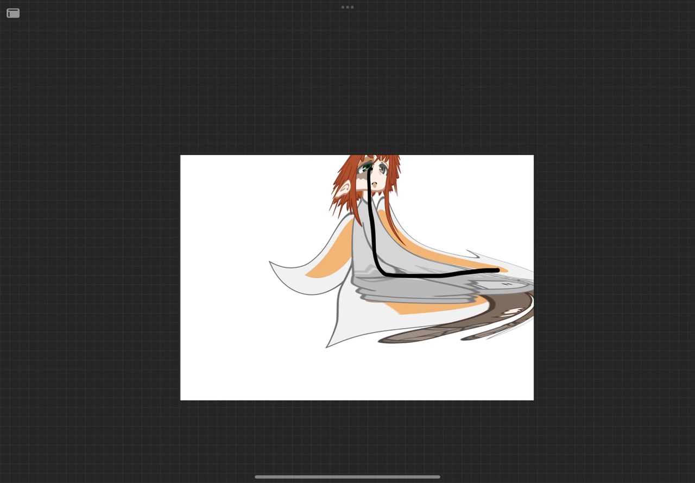Click the bottom pointed corner of the white robe
Screen dimensions: 695x483
[327, 346]
